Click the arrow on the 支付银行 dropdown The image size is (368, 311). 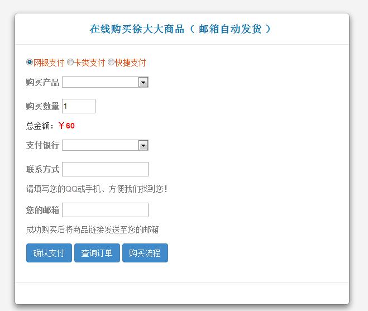click(x=144, y=145)
